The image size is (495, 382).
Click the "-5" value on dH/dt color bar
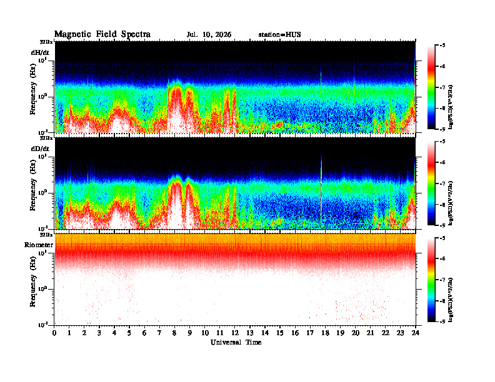[x=442, y=46]
